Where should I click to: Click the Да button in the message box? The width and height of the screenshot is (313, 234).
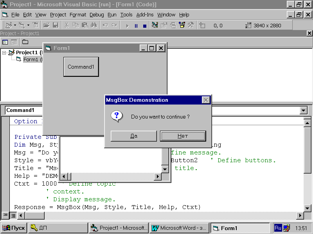(x=134, y=136)
